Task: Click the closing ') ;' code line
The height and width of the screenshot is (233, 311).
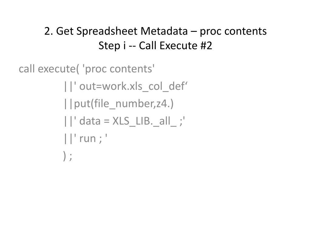Action: pos(68,156)
